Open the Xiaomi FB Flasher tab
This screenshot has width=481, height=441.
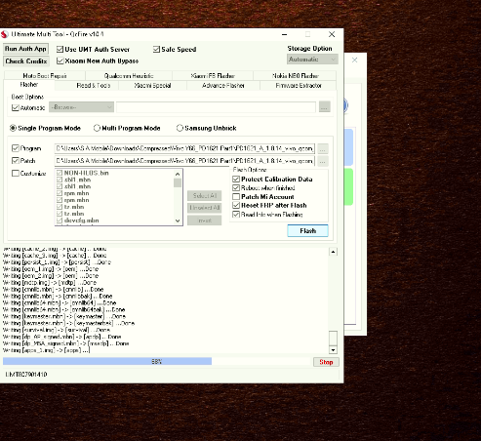tap(213, 76)
